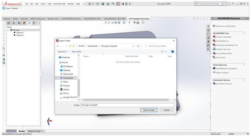Open a file using toolbar folder icon

click(x=98, y=4)
